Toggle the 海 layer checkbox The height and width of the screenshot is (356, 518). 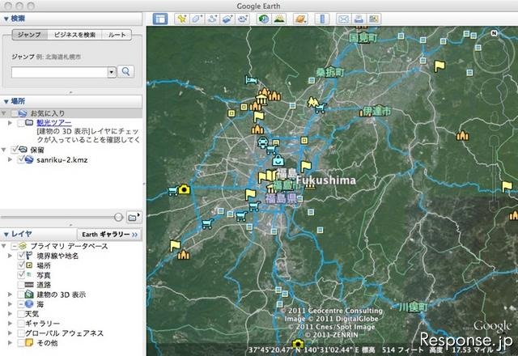pos(21,304)
